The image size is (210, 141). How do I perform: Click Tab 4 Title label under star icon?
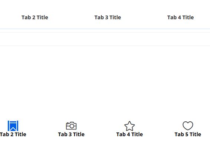coord(129,134)
